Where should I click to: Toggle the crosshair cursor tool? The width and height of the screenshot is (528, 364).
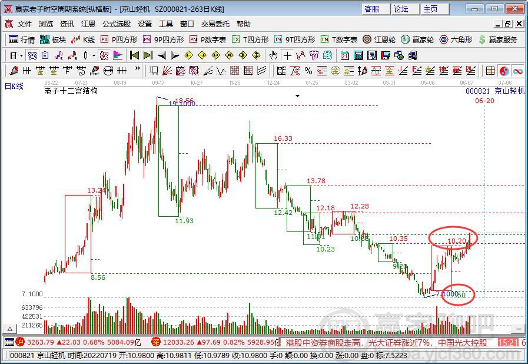[287, 55]
